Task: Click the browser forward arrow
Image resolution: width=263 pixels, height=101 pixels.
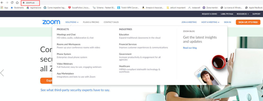Action: (7, 3)
